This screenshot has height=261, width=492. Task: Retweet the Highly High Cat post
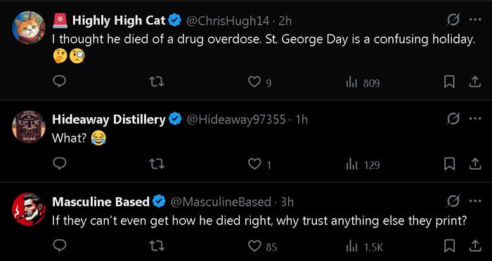[x=157, y=82]
